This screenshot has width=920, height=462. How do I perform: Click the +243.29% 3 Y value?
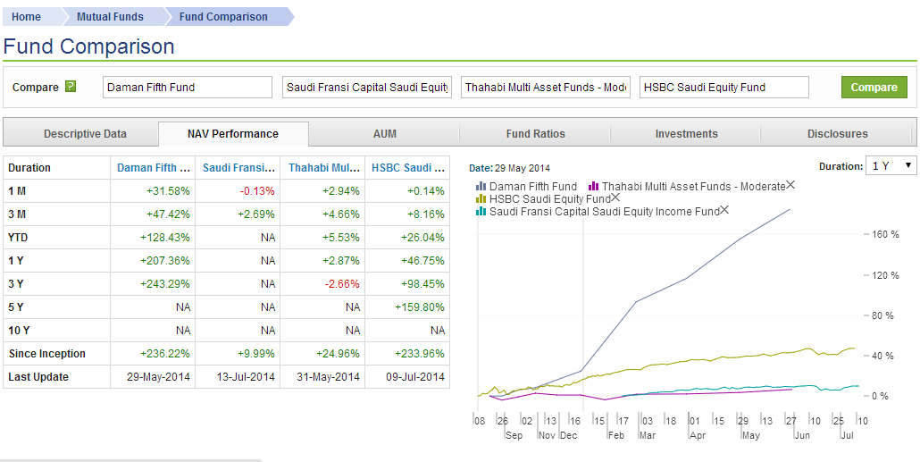coord(165,284)
